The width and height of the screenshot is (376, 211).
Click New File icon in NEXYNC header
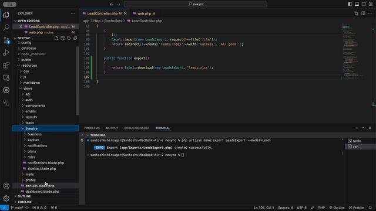coord(56,38)
